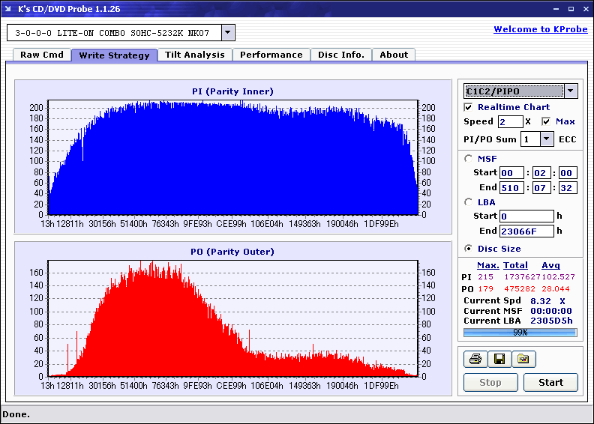Choose the Disc Size radio option

point(469,249)
